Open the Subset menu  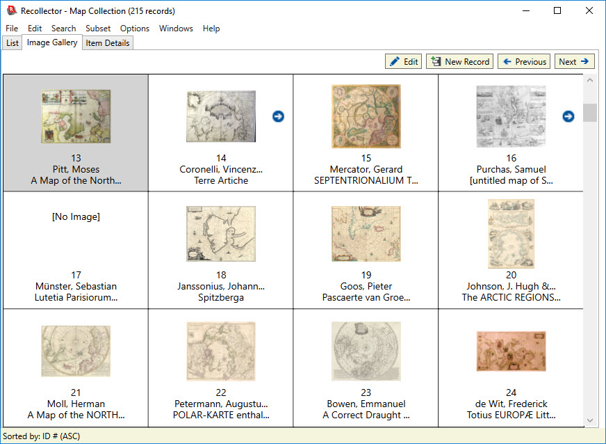coord(98,29)
